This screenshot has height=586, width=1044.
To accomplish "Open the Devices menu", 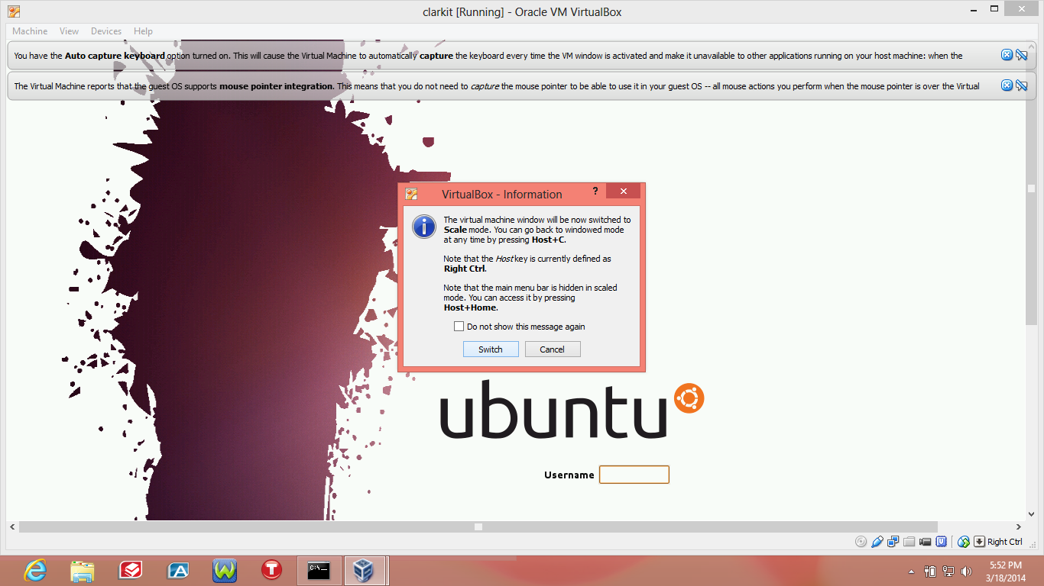I will pos(106,31).
